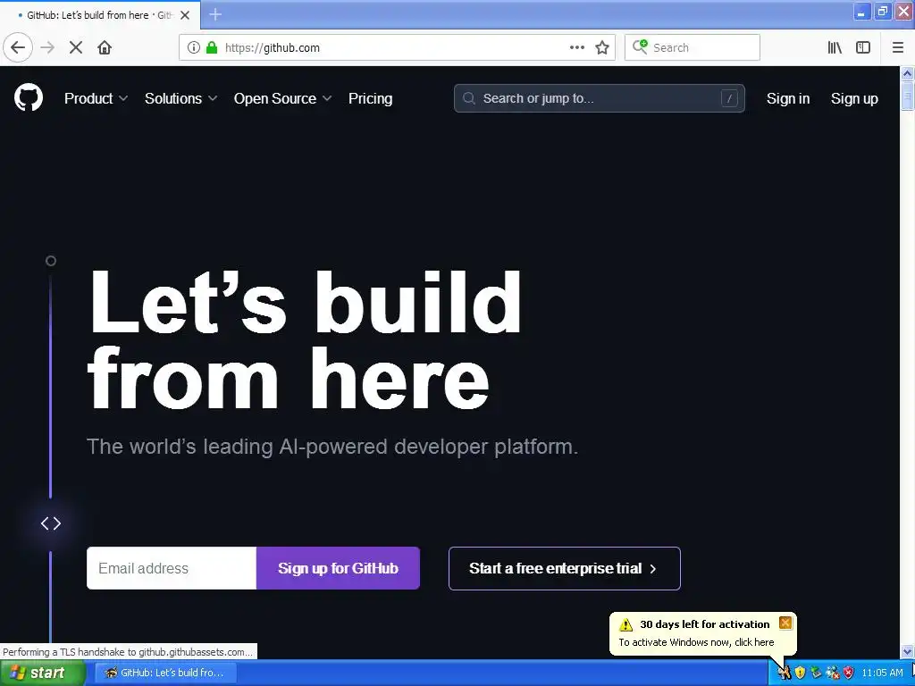Open the Firefox hamburger menu
915x686 pixels.
coord(897,47)
